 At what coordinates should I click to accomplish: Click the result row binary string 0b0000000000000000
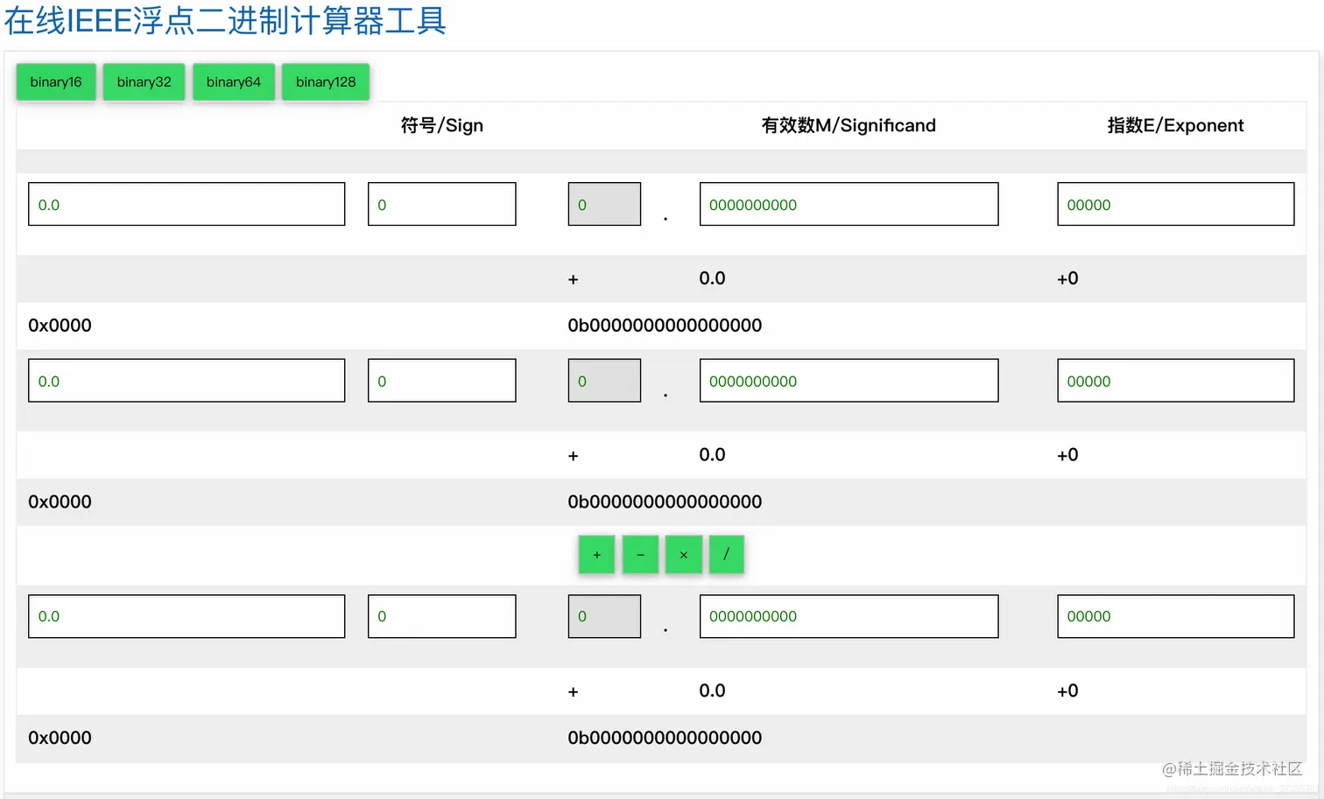coord(666,738)
